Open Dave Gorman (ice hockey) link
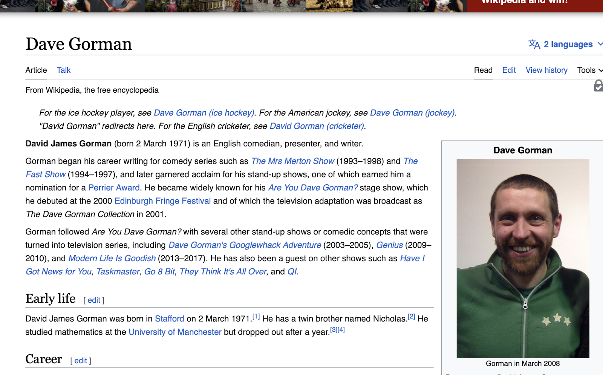 click(x=204, y=113)
